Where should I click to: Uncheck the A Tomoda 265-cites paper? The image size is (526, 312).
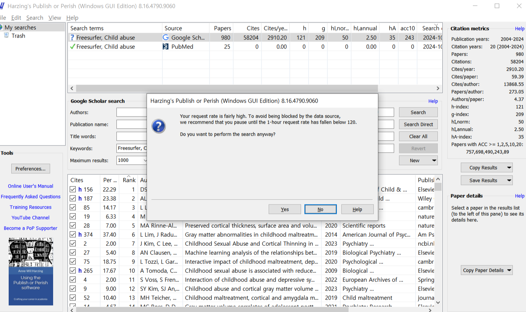click(x=73, y=271)
